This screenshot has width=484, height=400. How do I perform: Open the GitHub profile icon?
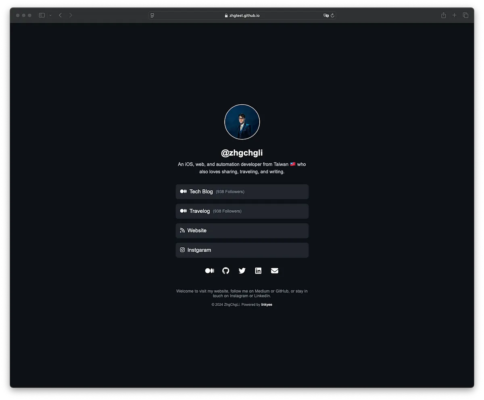(226, 271)
